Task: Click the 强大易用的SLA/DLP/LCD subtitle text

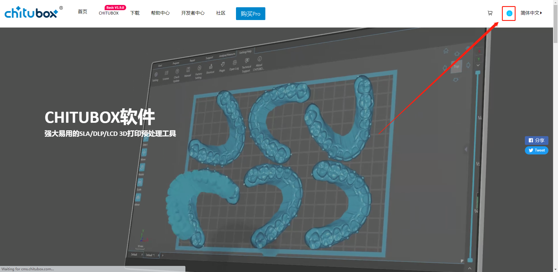Action: [110, 134]
